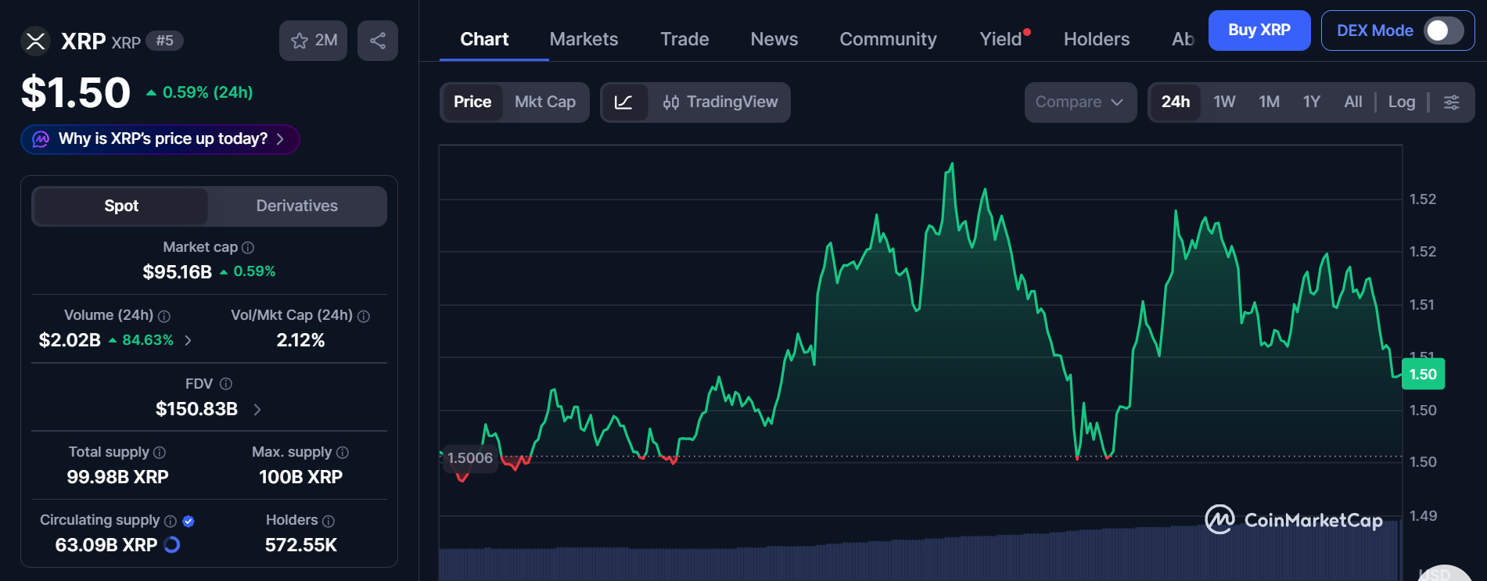Switch chart to TradingView
This screenshot has height=581, width=1487.
[x=720, y=102]
